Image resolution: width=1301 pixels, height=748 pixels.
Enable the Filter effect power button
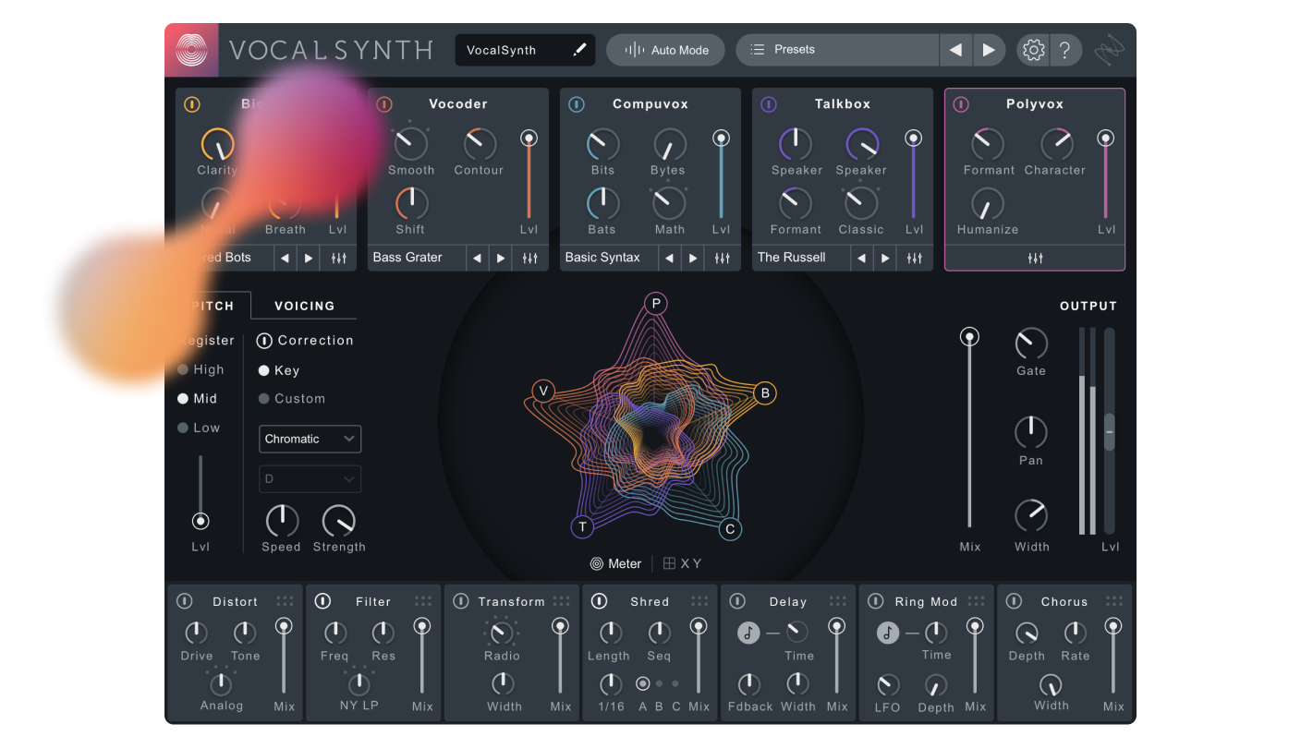(322, 601)
